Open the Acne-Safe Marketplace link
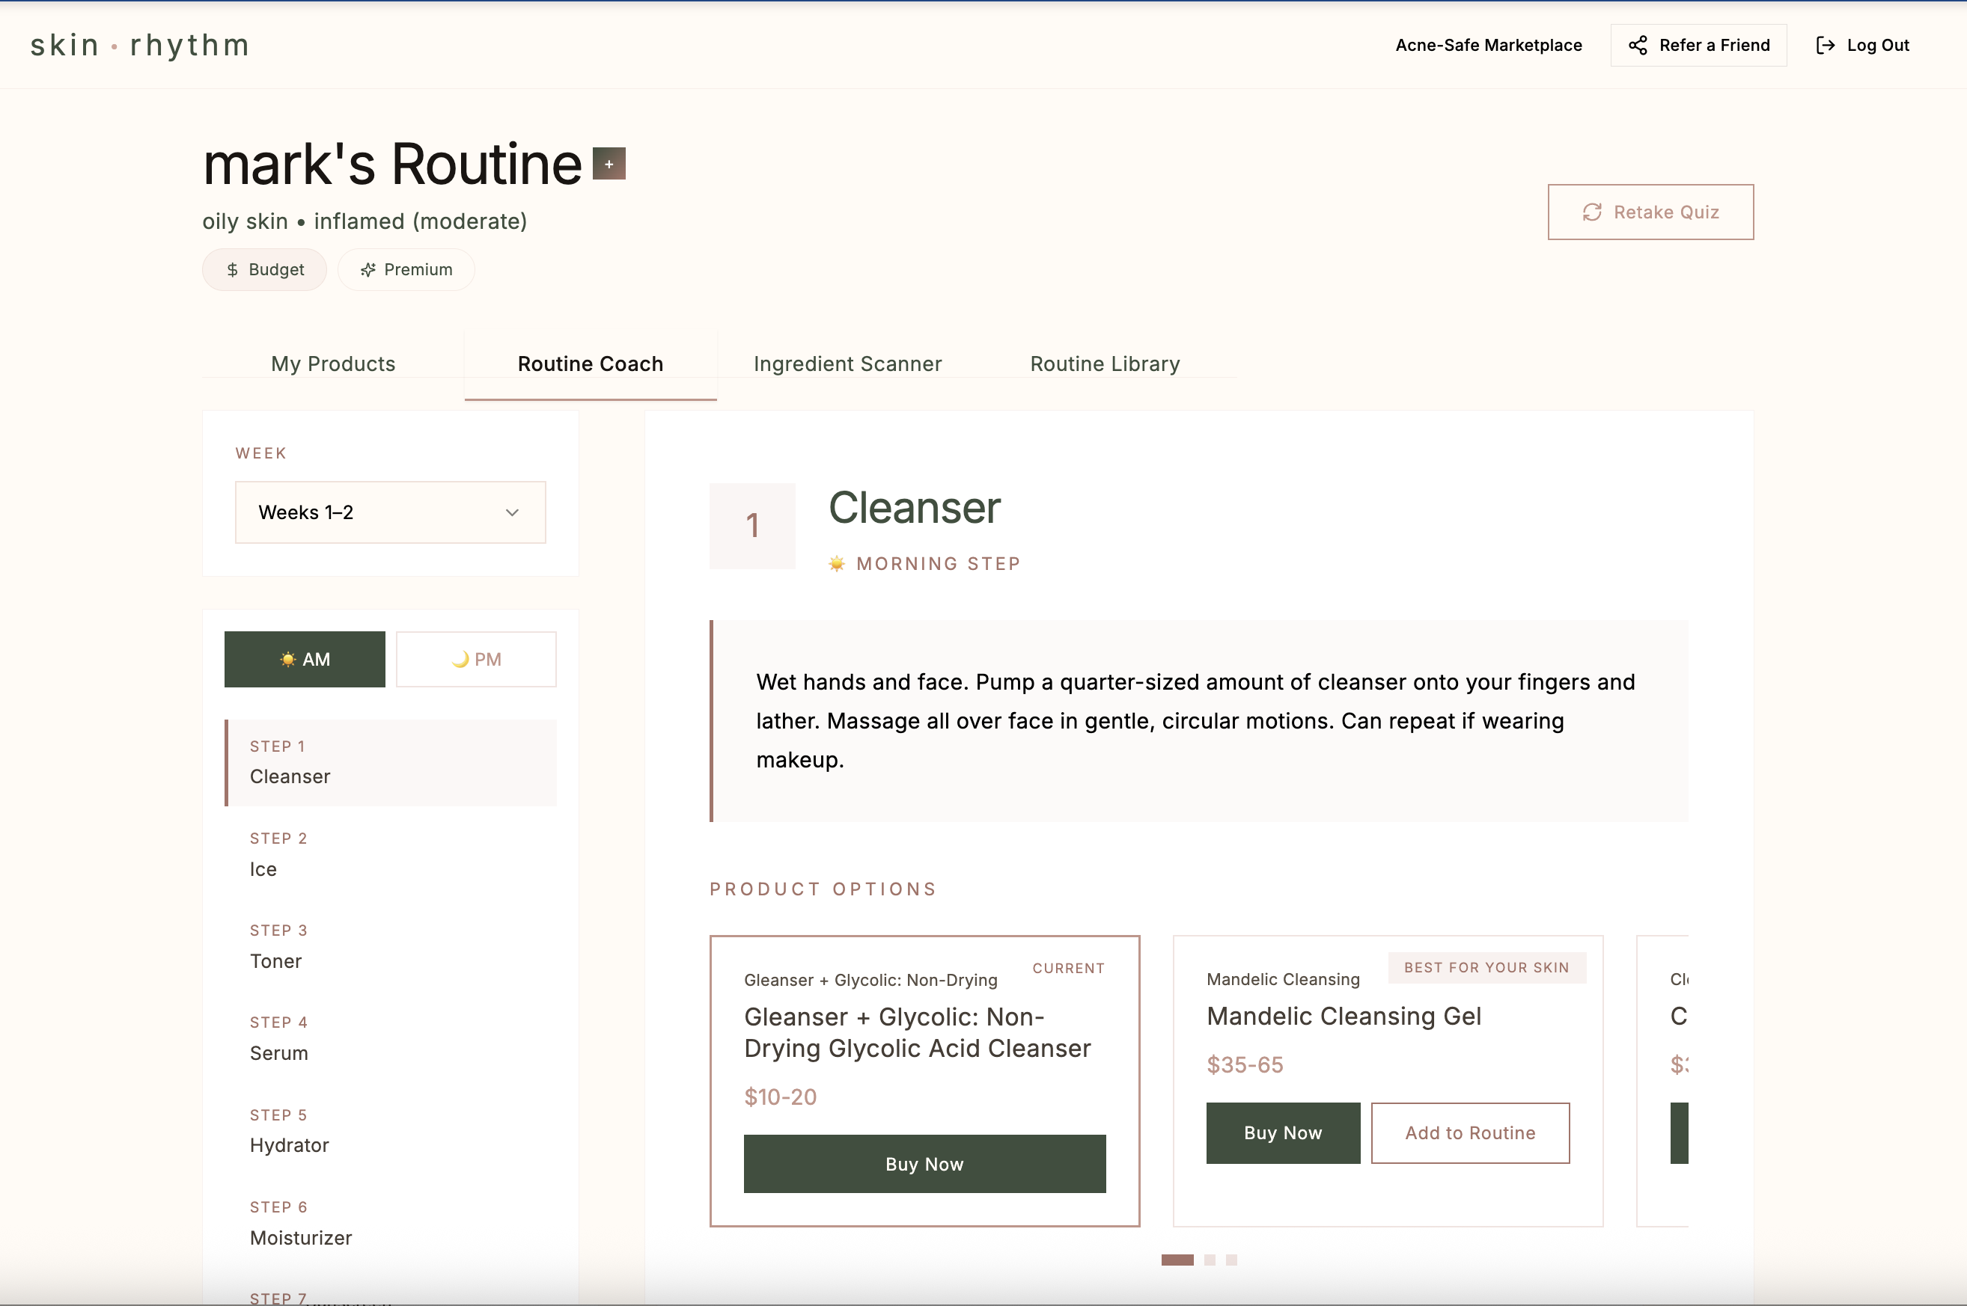The width and height of the screenshot is (1967, 1306). 1488,45
